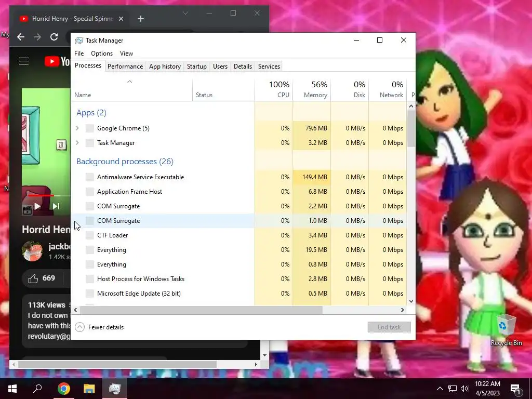
Task: Click the Task Manager vertical scrollbar thumb
Action: [411, 128]
